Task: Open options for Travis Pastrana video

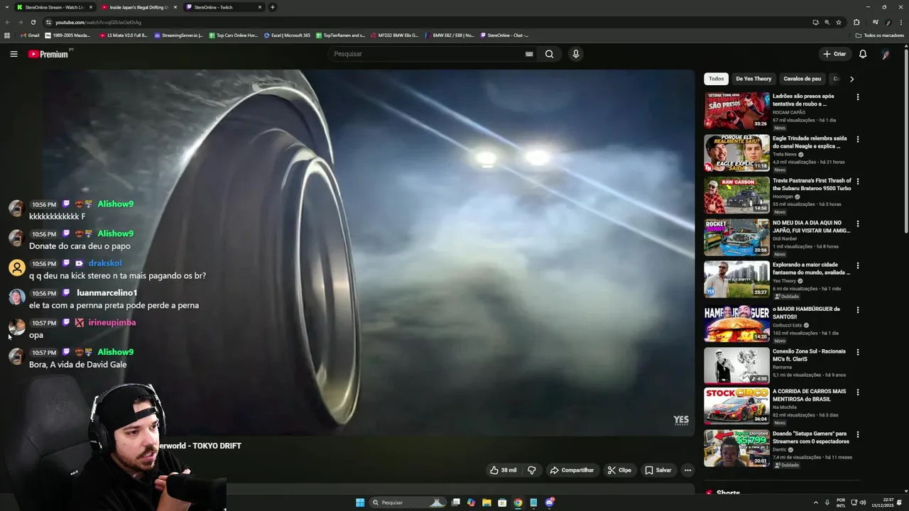Action: pyautogui.click(x=857, y=181)
